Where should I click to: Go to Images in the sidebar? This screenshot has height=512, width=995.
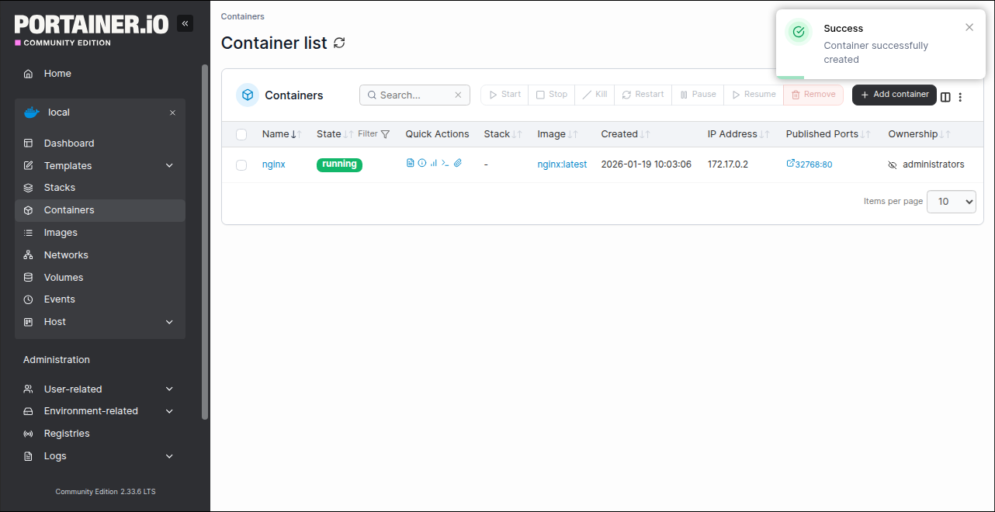61,233
